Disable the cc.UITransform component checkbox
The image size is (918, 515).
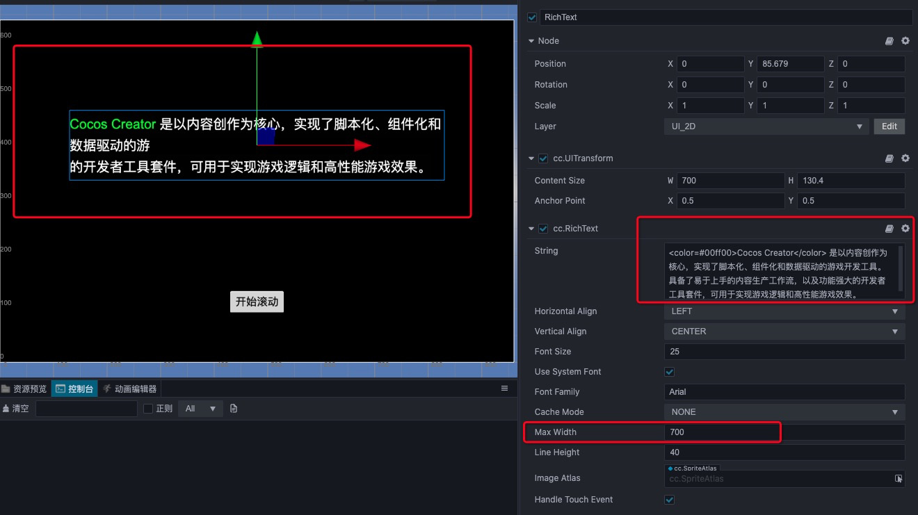coord(543,158)
